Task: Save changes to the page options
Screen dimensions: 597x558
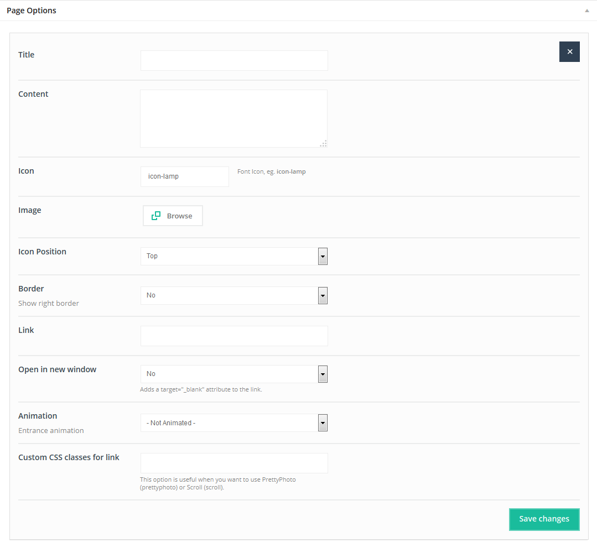Action: tap(544, 519)
